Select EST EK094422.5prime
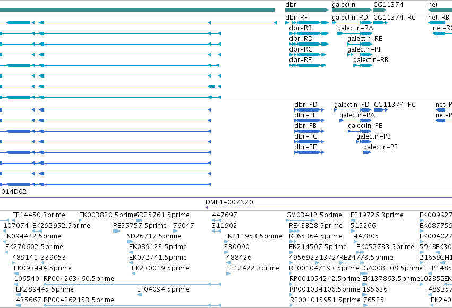452x308 pixels. coord(32,236)
